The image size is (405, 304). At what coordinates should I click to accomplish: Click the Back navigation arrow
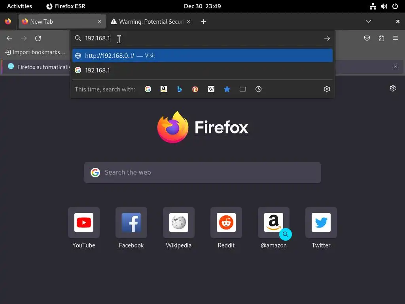click(9, 38)
